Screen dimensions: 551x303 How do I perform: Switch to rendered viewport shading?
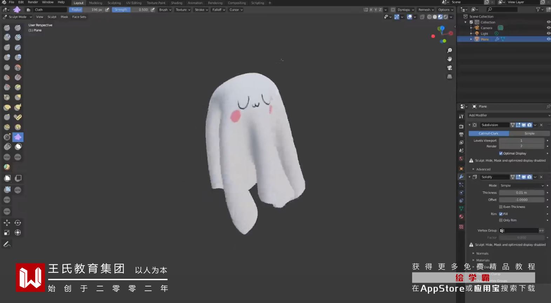pos(446,17)
